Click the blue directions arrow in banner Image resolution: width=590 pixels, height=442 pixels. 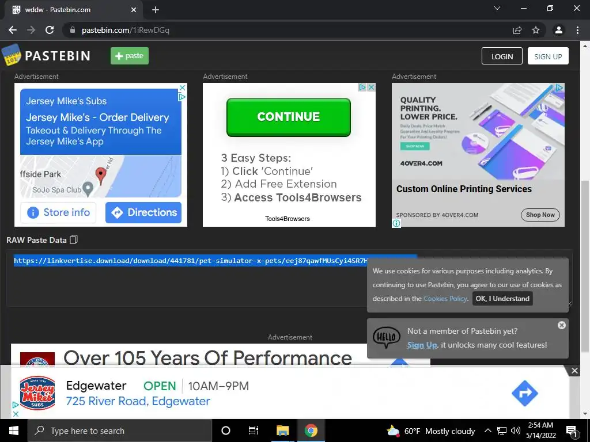tap(524, 393)
